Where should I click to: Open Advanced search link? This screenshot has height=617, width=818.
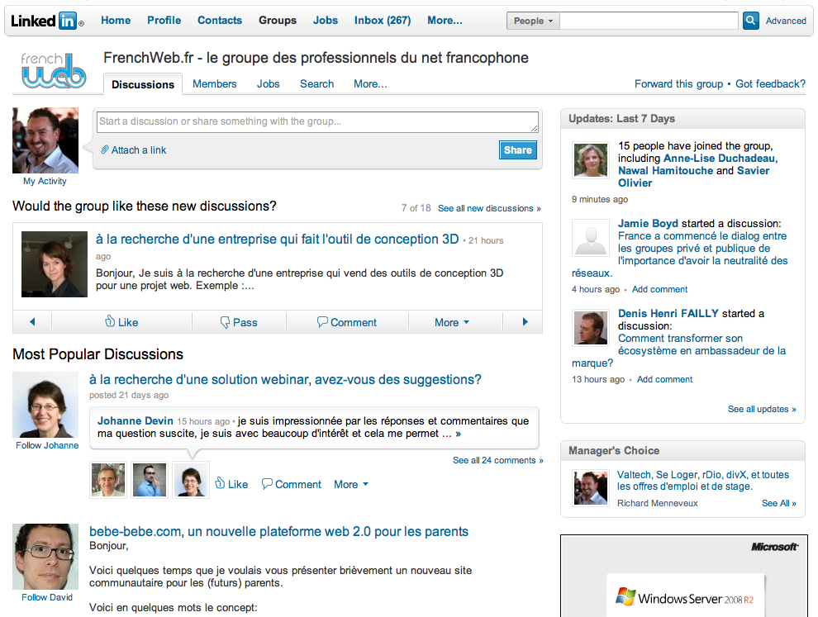pyautogui.click(x=786, y=21)
